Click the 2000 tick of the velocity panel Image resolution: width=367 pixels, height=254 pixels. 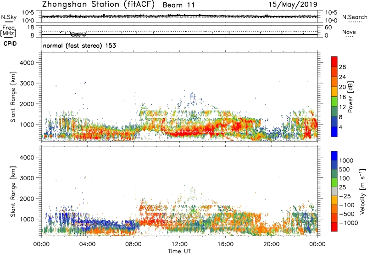(27, 199)
